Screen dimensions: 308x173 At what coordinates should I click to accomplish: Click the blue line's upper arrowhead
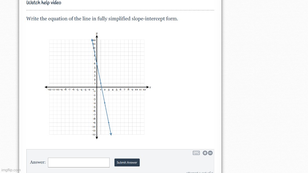click(92, 40)
